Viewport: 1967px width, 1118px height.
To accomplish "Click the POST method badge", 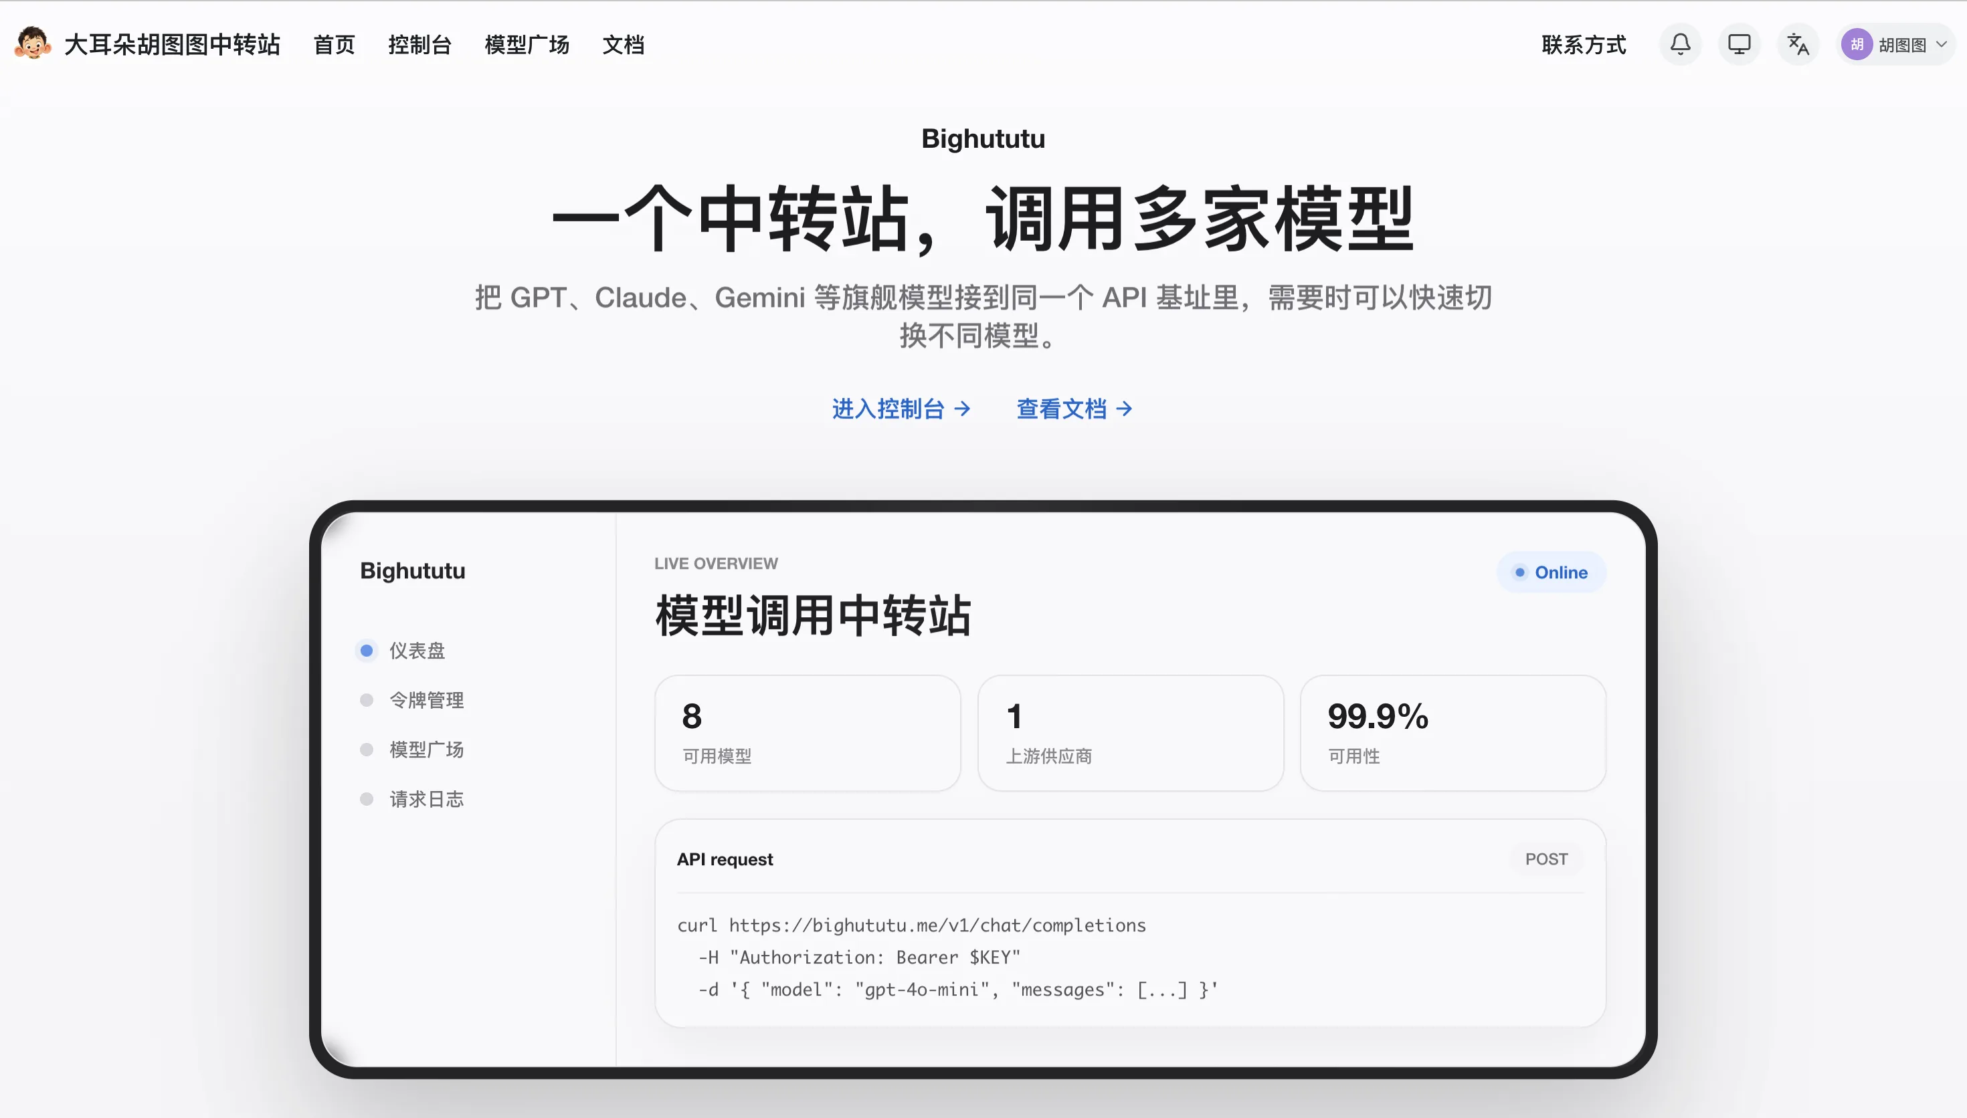I will [1546, 859].
